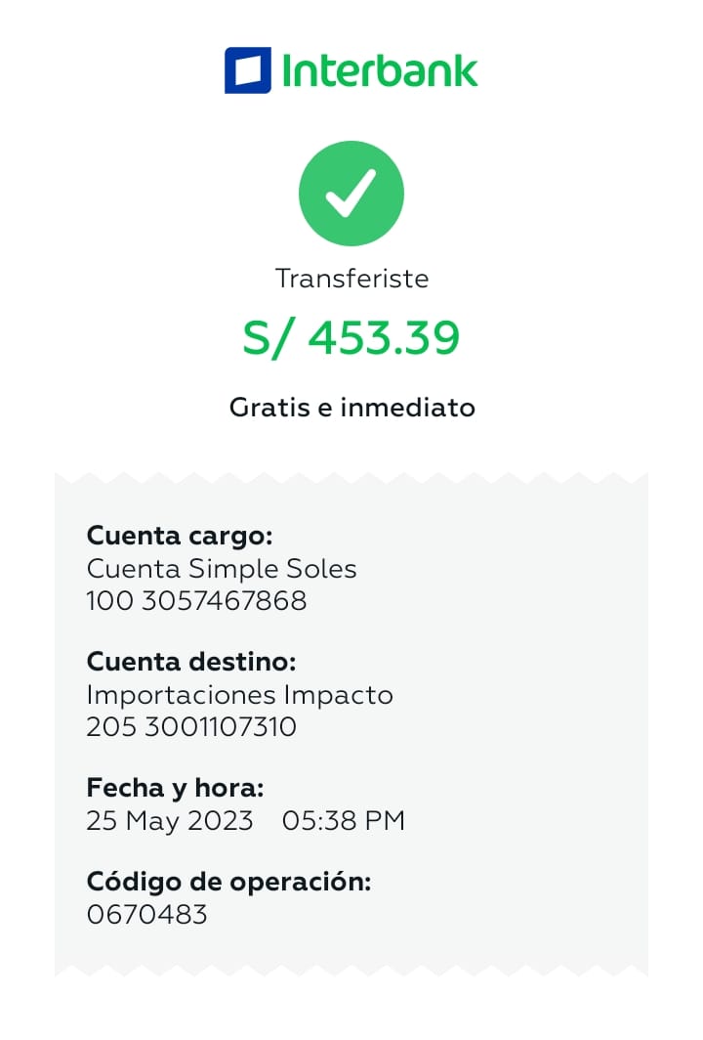Click the green Interbank wordmark text

point(380,70)
